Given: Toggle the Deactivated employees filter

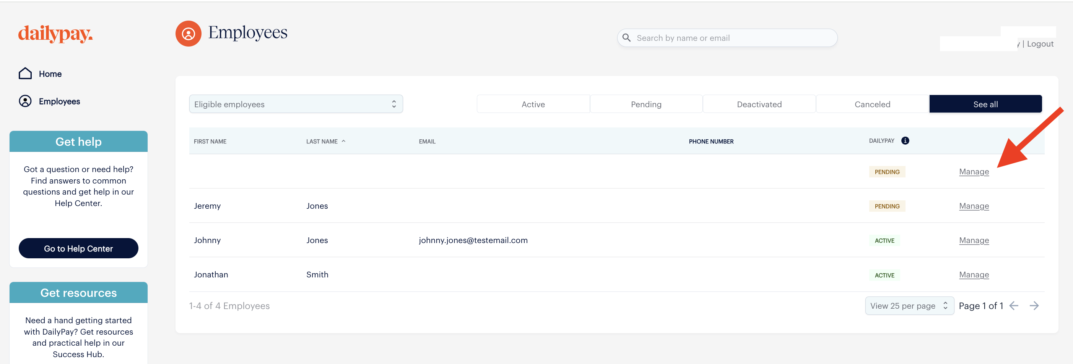Looking at the screenshot, I should (759, 104).
